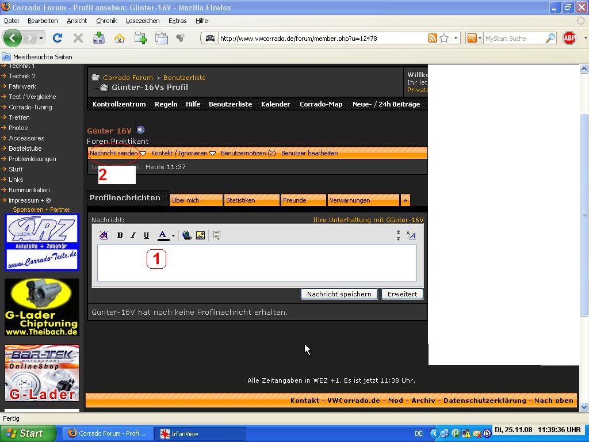The image size is (589, 442).
Task: Click the wrap quote tags icon
Action: coord(216,235)
